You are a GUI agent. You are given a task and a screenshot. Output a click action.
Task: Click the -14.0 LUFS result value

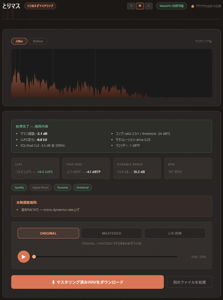45,172
